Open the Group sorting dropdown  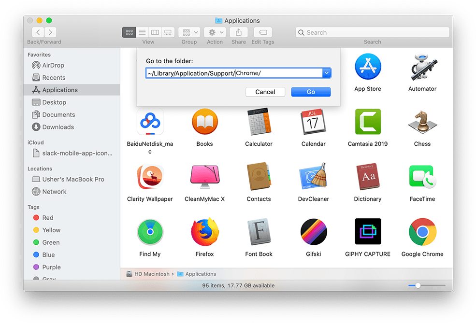point(189,32)
